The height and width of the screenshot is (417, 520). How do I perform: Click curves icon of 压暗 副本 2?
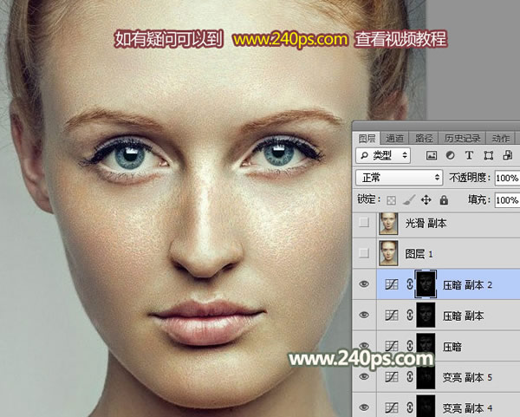[x=392, y=284]
